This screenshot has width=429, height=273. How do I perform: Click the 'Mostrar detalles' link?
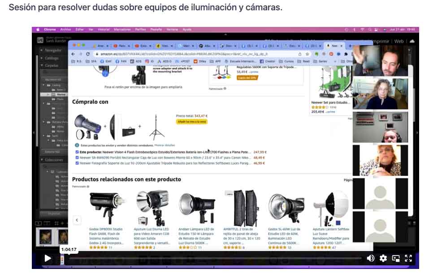(165, 145)
